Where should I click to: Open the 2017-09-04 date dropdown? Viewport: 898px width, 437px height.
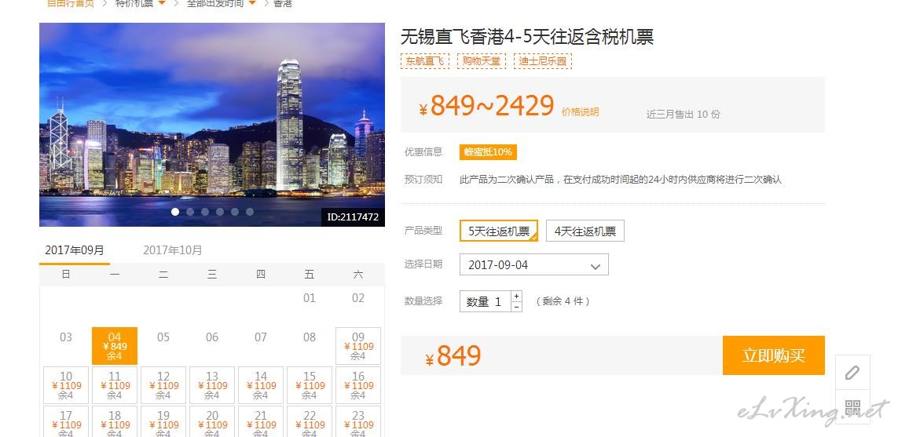[x=533, y=265]
